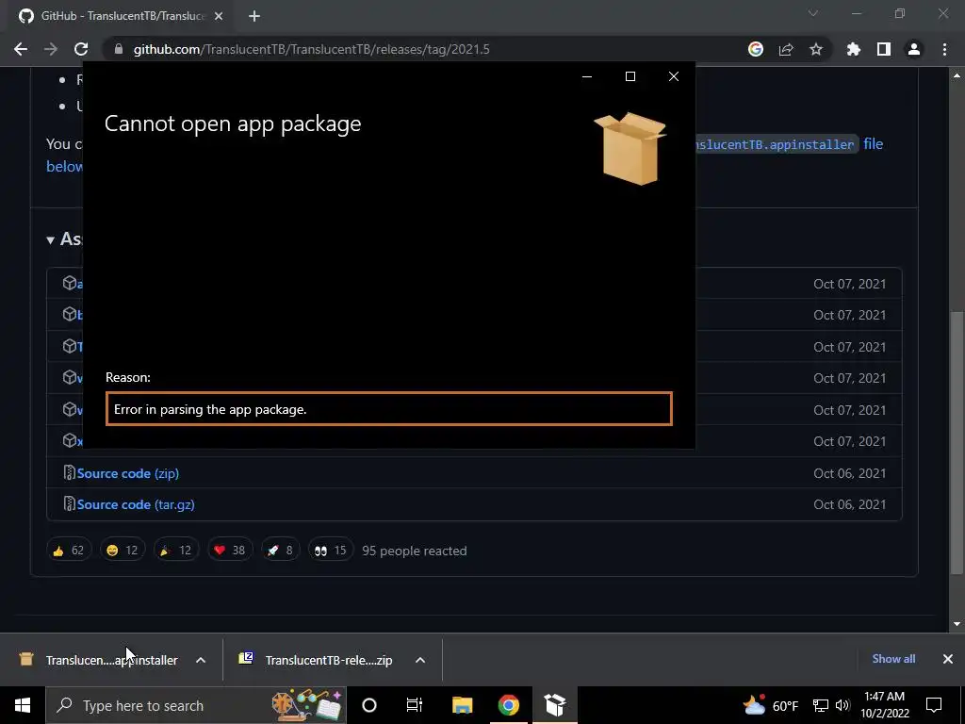This screenshot has width=965, height=724.
Task: Click the thumbs up reaction with 62
Action: tap(69, 551)
